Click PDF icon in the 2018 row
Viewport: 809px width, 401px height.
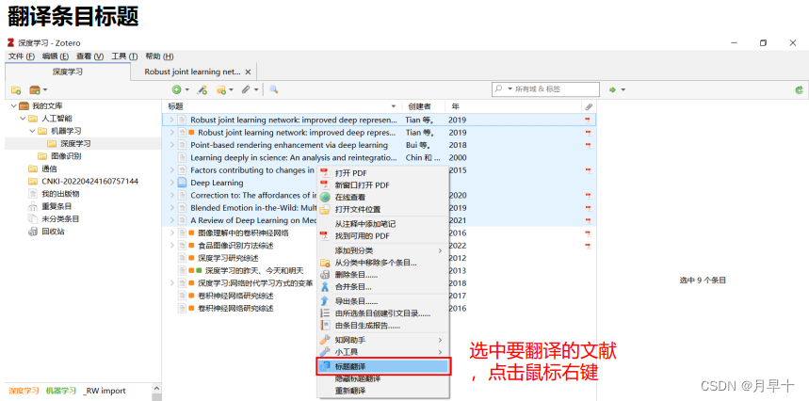click(x=588, y=145)
